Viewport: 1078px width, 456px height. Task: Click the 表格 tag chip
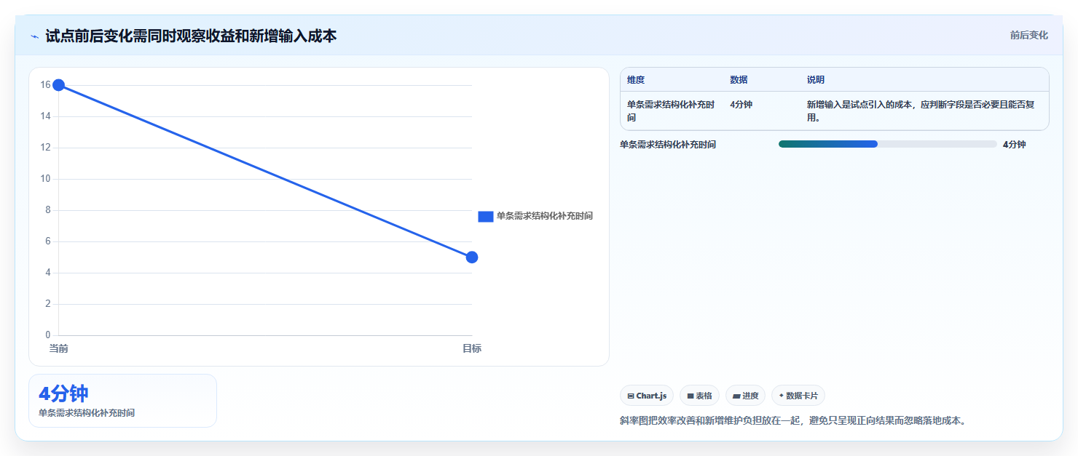(699, 396)
